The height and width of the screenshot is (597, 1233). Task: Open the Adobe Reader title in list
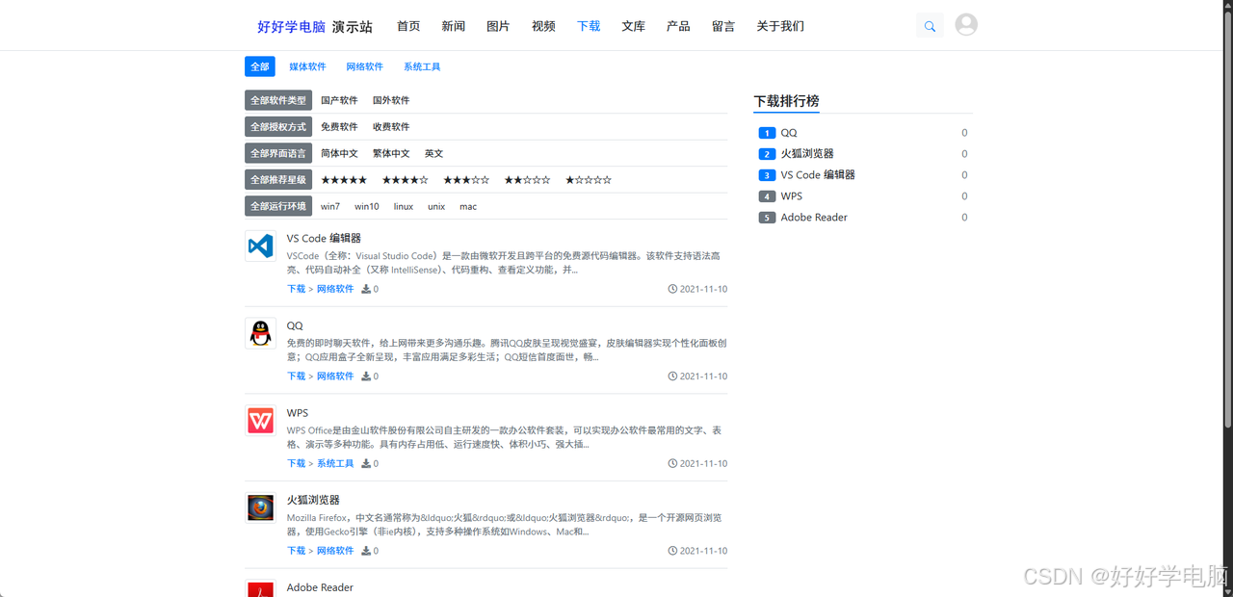pyautogui.click(x=320, y=587)
